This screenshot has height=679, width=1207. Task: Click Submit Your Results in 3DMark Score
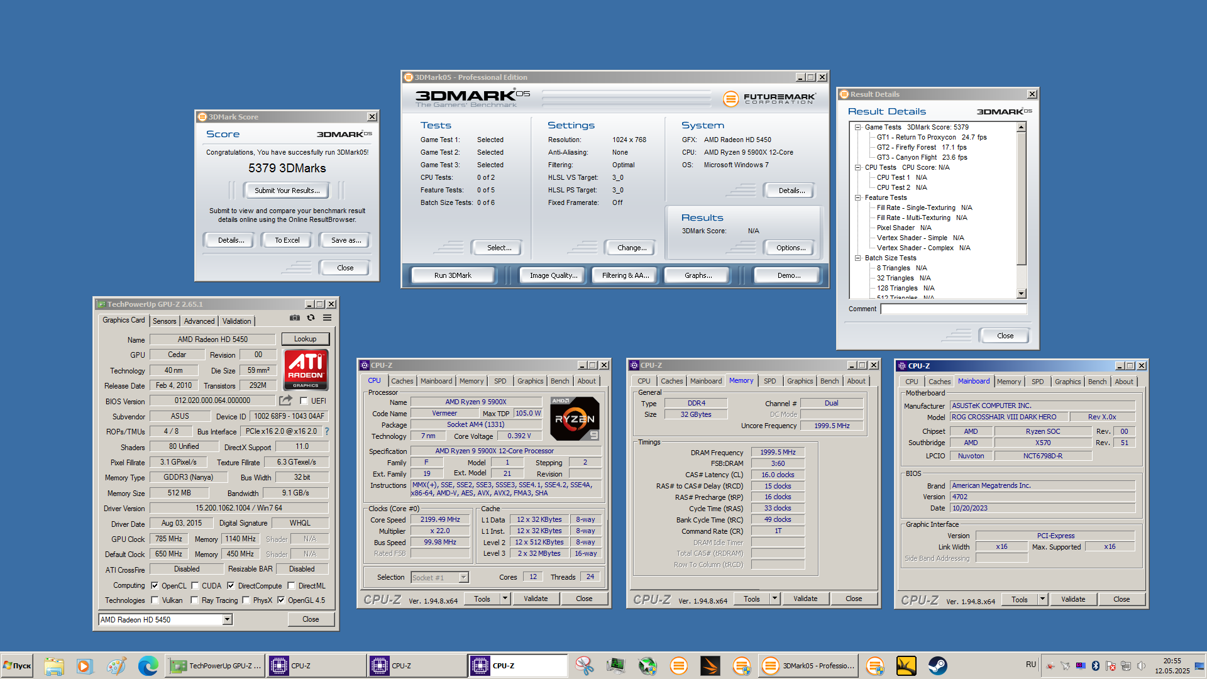(x=287, y=190)
